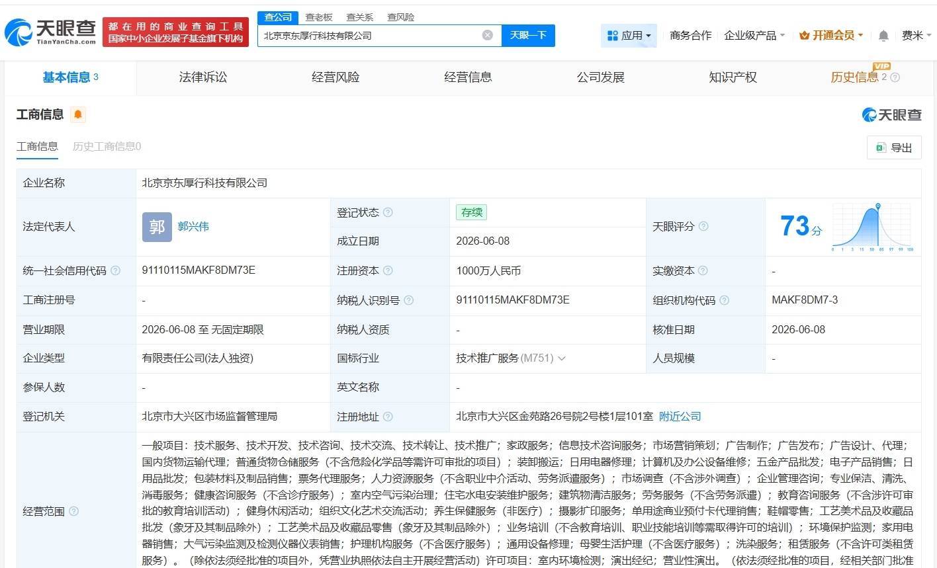The image size is (937, 568).
Task: Click the help icon next to 纳税人识别号
Action: (x=409, y=300)
